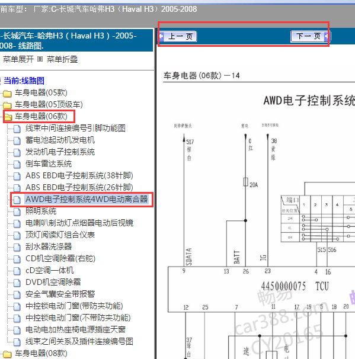Open 刮水器洗涤器 diagram

point(49,246)
